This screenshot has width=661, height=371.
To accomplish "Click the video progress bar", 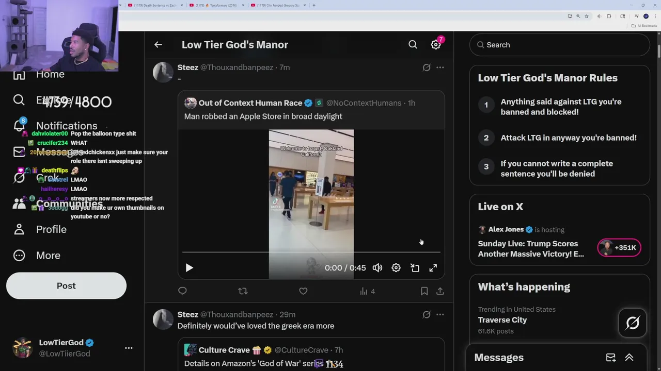I will pyautogui.click(x=311, y=252).
